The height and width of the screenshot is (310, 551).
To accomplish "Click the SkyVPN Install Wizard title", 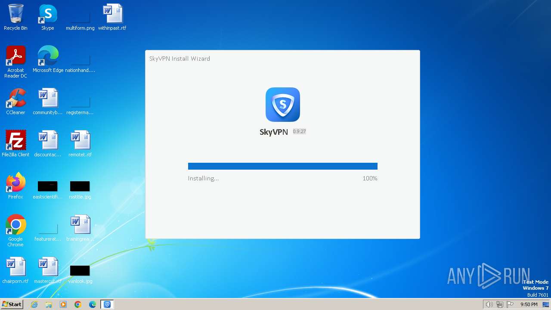I will tap(180, 59).
